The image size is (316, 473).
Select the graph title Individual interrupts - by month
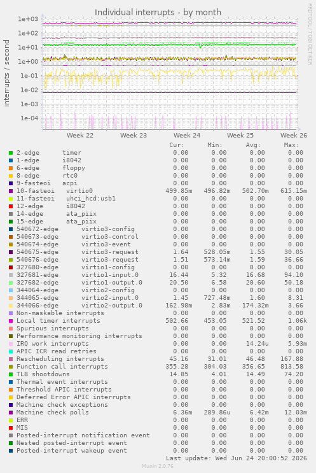[x=158, y=12]
